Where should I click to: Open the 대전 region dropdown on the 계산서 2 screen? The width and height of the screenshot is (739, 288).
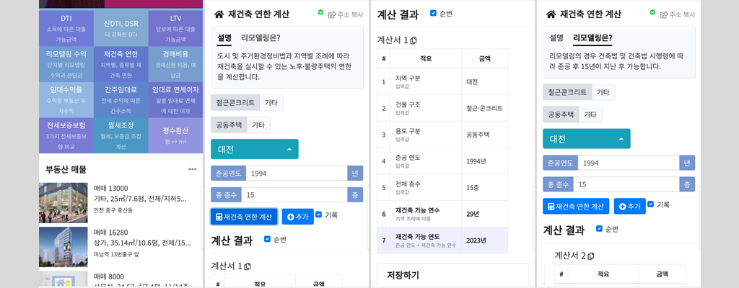(586, 139)
